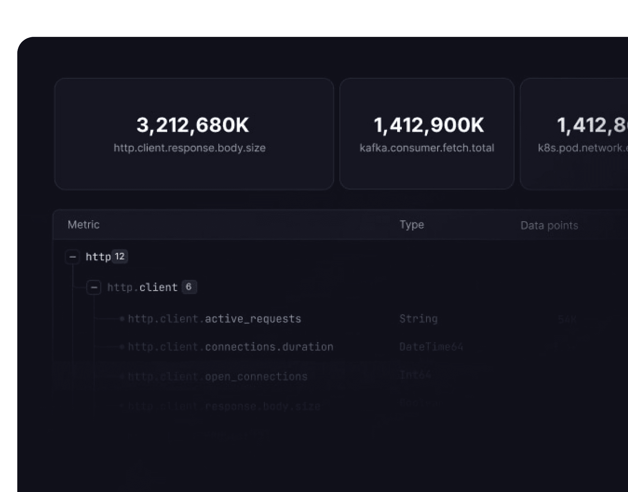Click the minus icon on the http group
Screen dimensions: 628x492
(x=73, y=257)
